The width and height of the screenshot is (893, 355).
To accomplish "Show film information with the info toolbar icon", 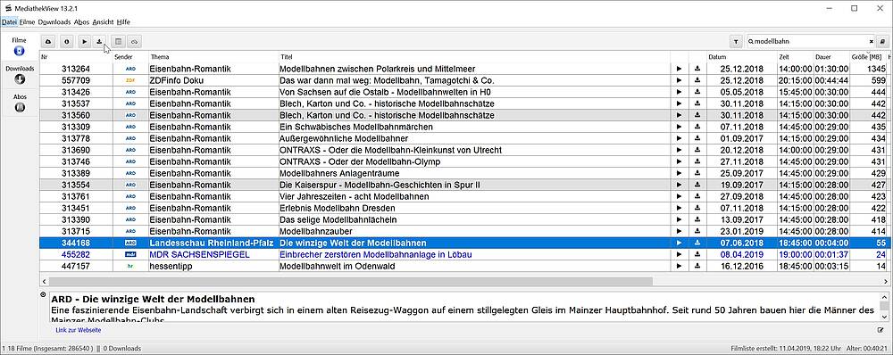I will [x=67, y=42].
